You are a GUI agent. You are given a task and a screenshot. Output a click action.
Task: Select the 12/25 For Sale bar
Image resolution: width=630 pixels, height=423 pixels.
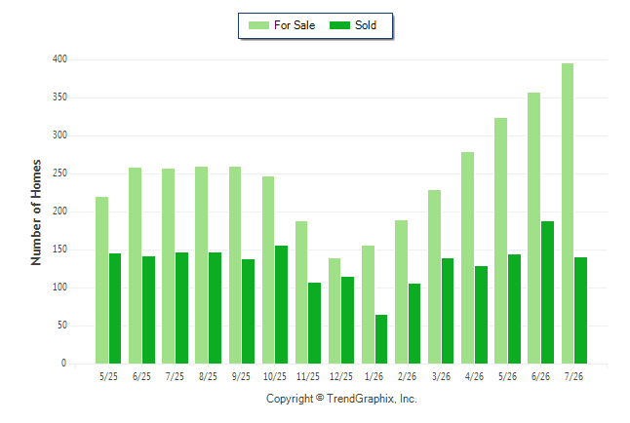(x=335, y=311)
